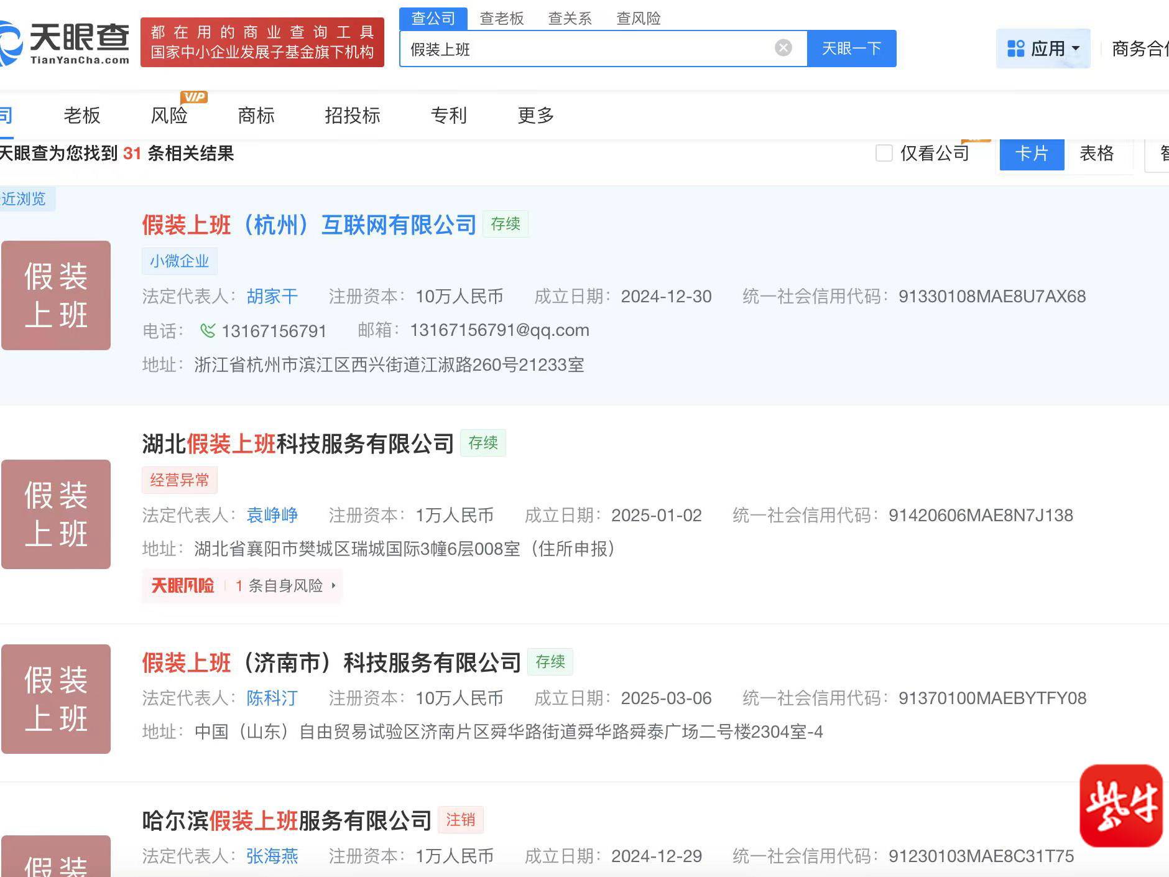Open 哈尔滨假装上班服务有限公司
1169x877 pixels.
pos(287,820)
